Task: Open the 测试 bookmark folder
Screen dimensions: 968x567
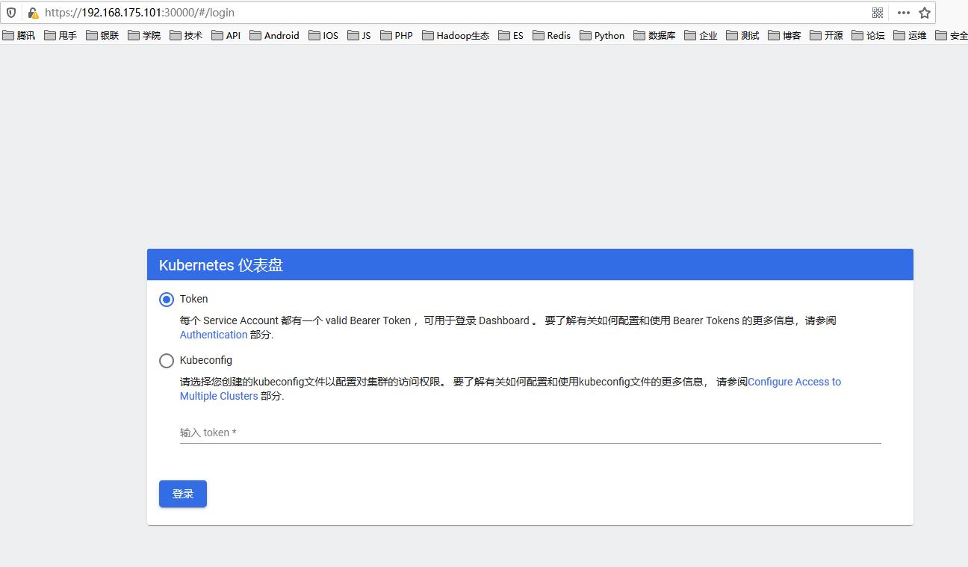Action: [x=742, y=35]
